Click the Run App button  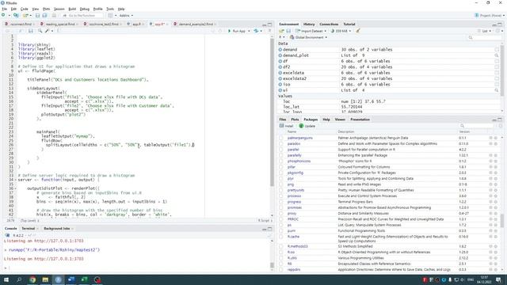click(x=237, y=31)
